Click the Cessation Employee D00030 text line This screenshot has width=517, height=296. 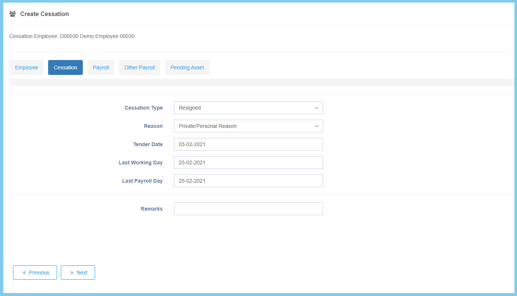[72, 37]
